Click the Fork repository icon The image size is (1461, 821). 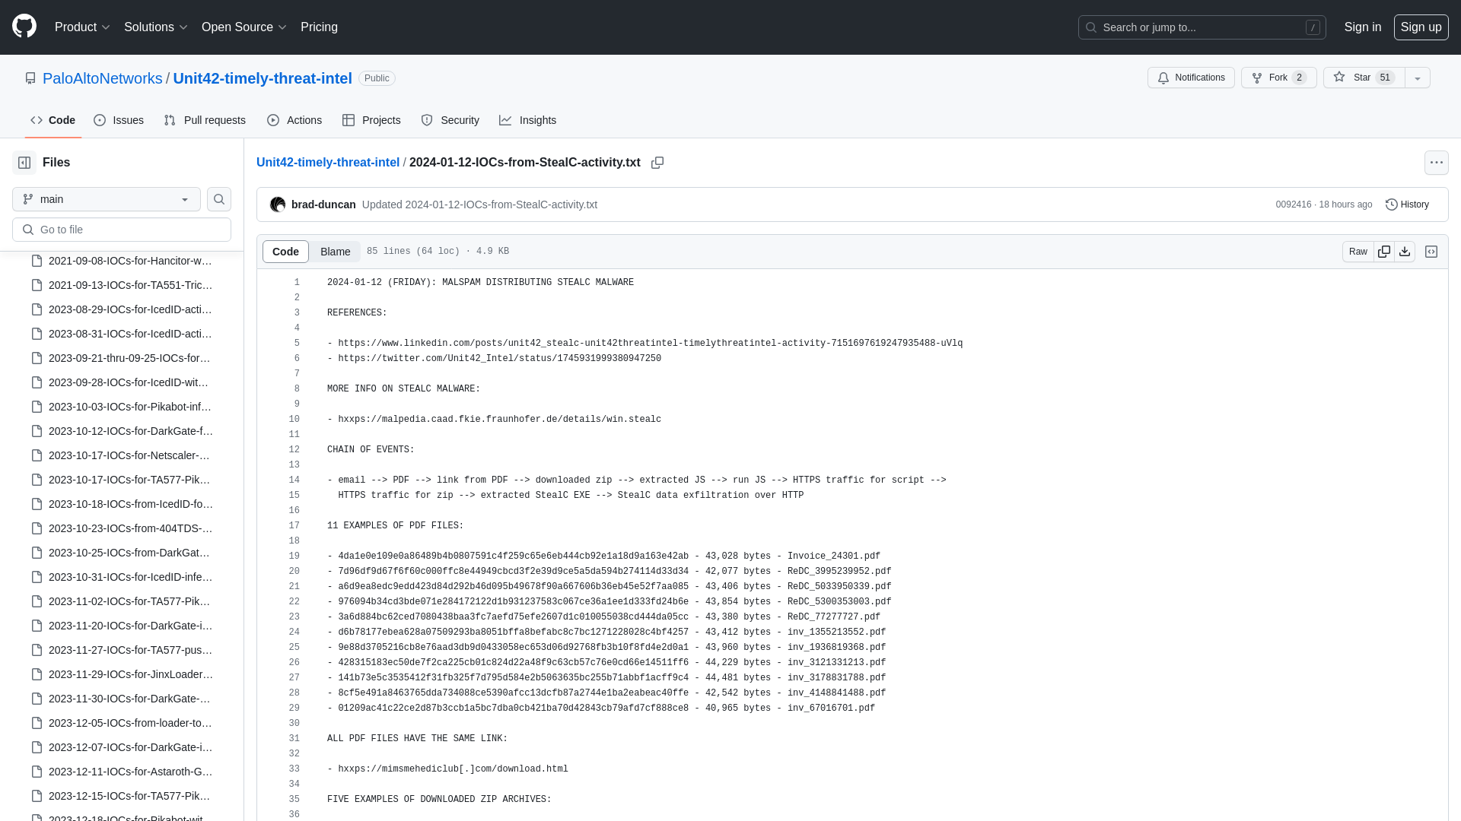(x=1257, y=78)
